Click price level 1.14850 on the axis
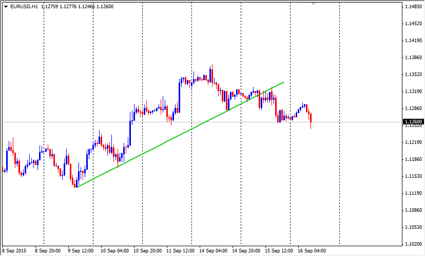The image size is (425, 256). coord(413,7)
